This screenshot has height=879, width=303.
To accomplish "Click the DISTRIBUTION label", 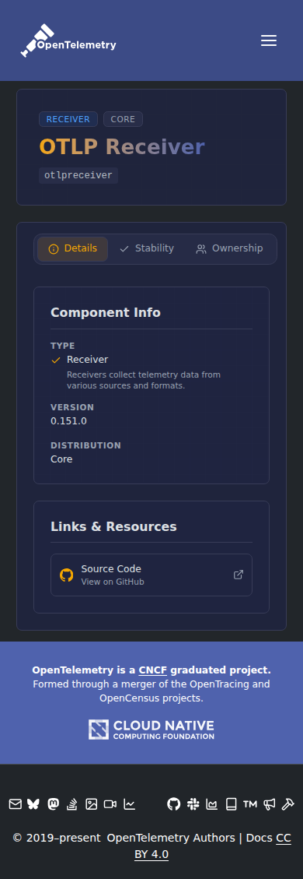I will point(85,445).
